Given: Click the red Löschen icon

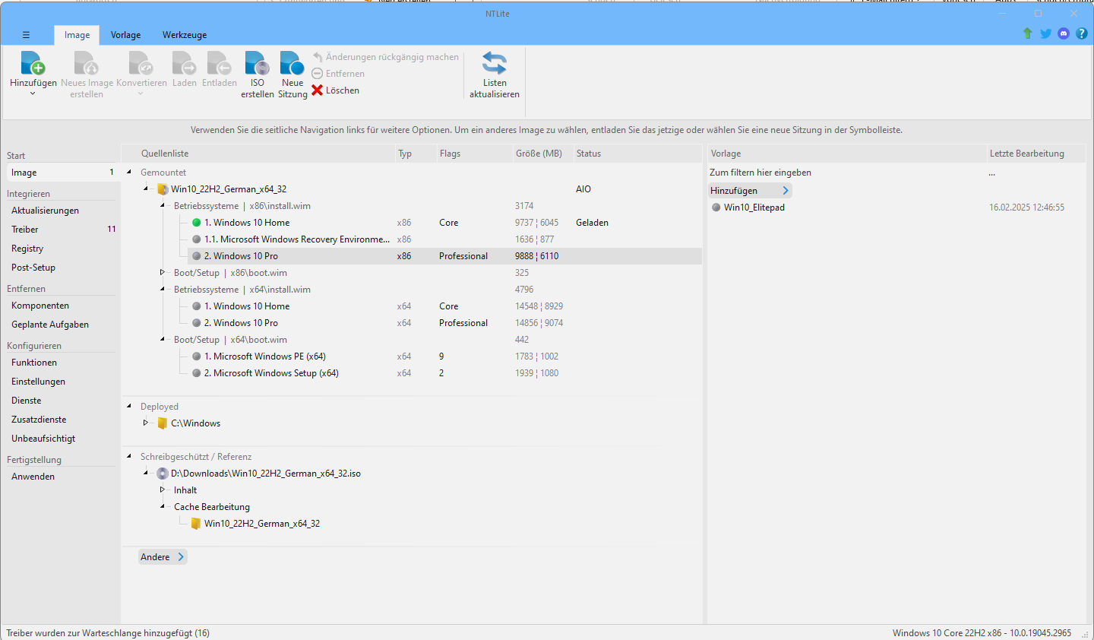Looking at the screenshot, I should (318, 90).
